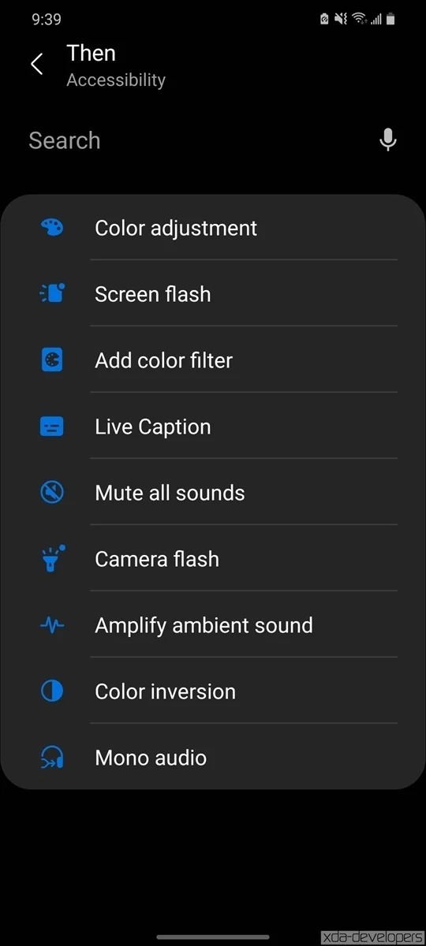
Task: Select the Color adjustment option
Action: pos(213,228)
